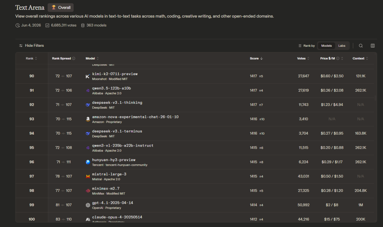Sort table by Model column
This screenshot has width=383, height=227.
pos(92,58)
